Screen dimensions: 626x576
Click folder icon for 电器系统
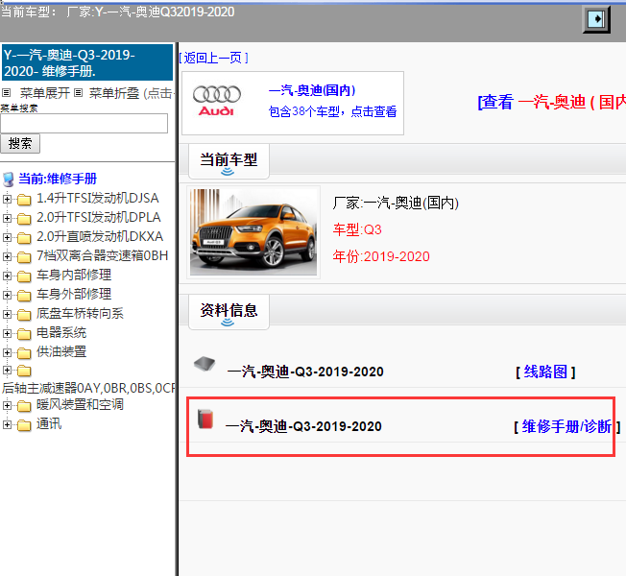point(24,333)
